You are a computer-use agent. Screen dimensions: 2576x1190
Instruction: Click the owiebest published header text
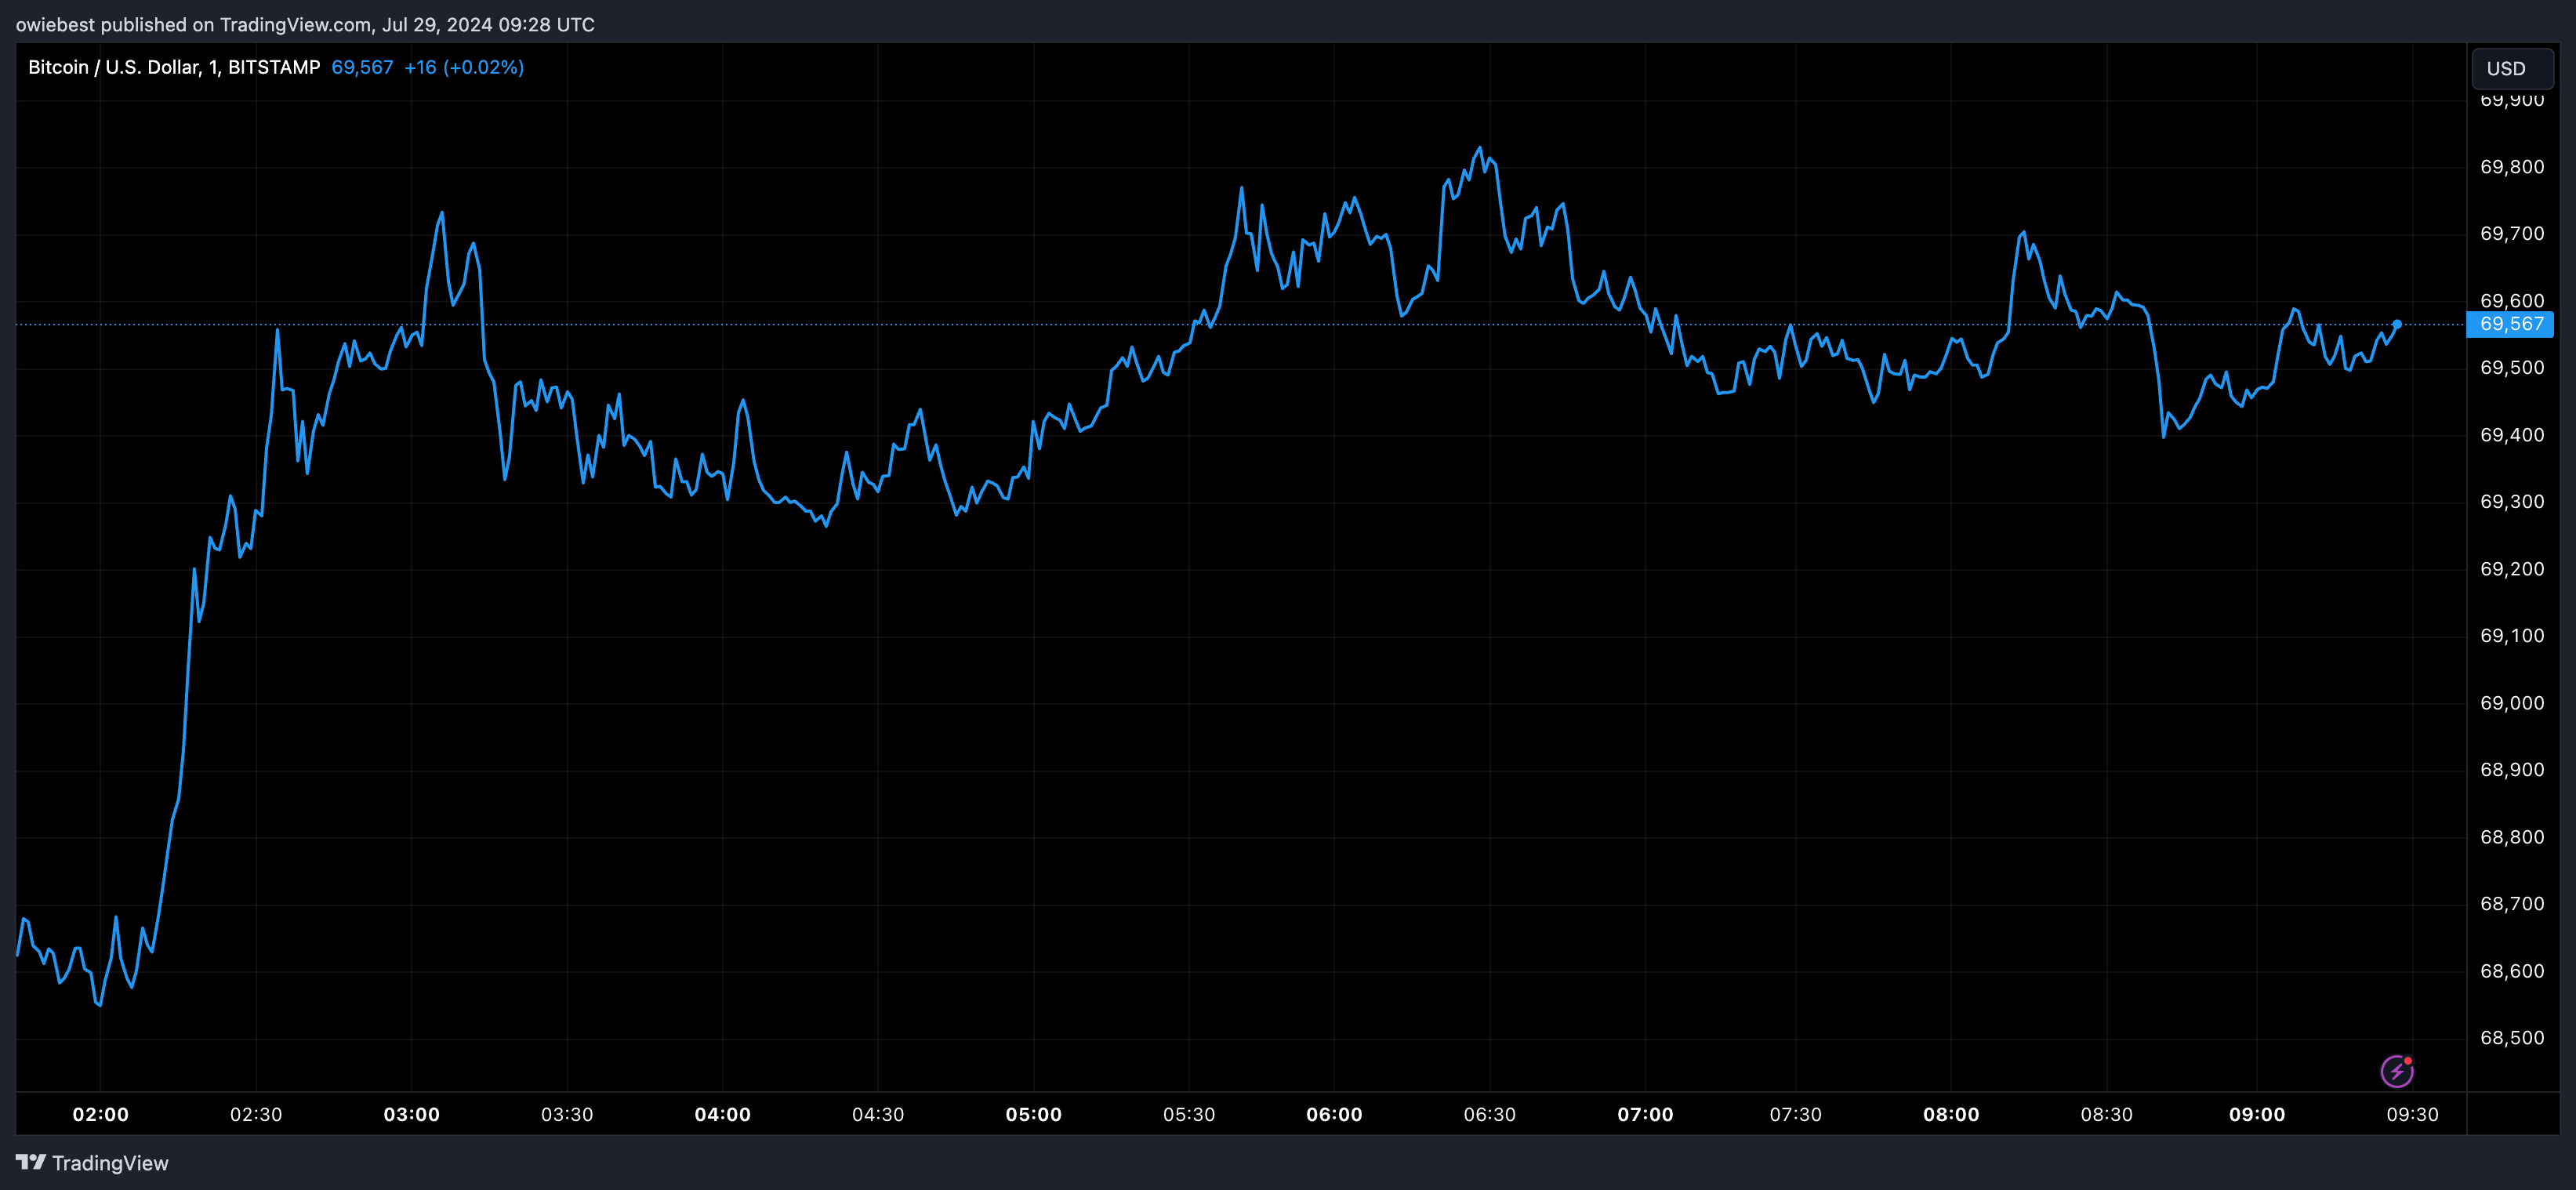[x=304, y=24]
